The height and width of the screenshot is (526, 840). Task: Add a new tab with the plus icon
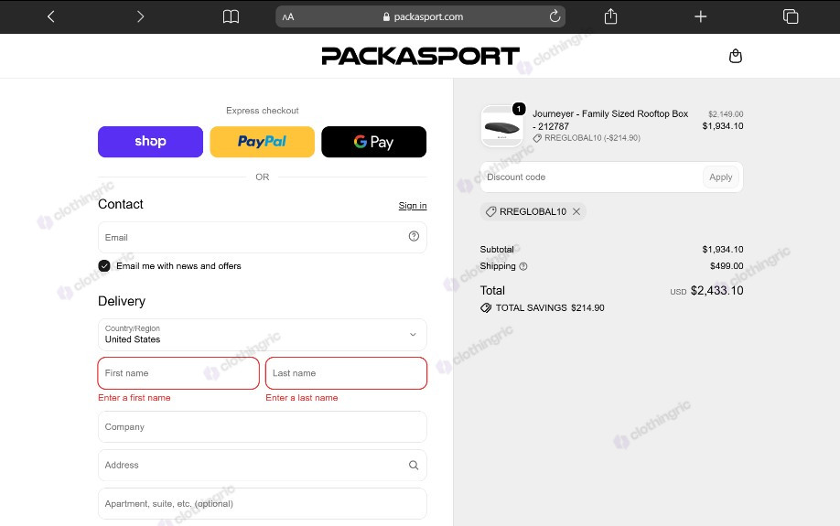click(700, 16)
